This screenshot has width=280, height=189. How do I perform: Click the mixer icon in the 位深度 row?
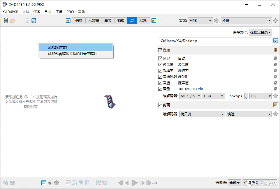[275, 64]
